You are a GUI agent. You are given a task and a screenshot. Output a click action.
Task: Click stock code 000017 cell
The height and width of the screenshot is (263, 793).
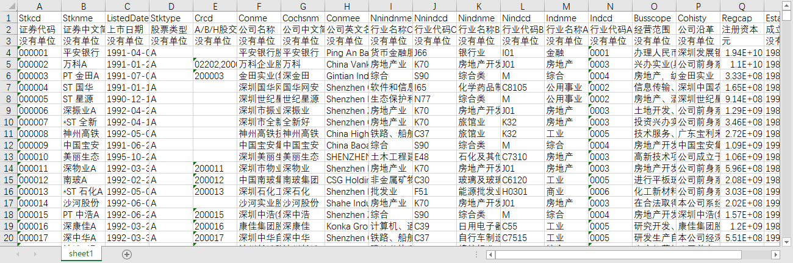point(39,238)
